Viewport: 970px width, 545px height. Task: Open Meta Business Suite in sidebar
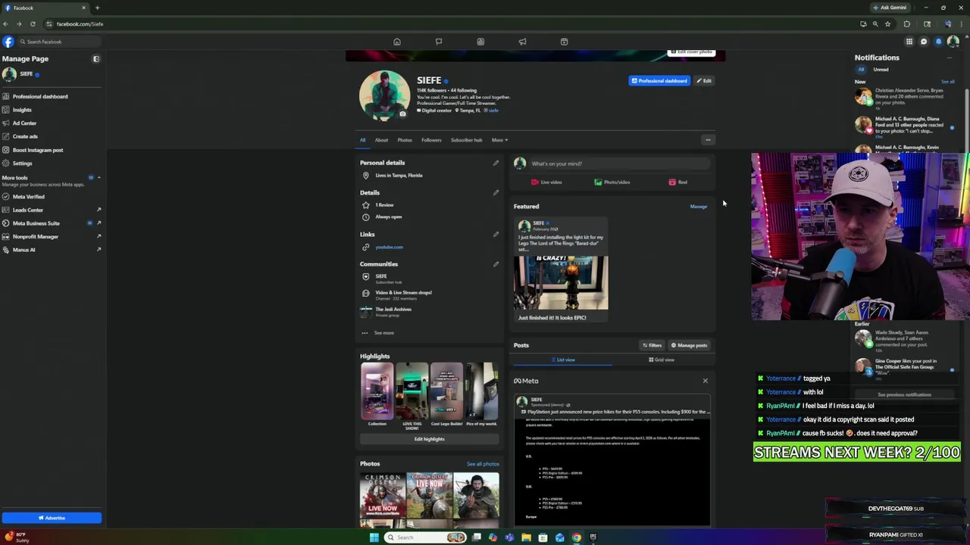pyautogui.click(x=51, y=223)
